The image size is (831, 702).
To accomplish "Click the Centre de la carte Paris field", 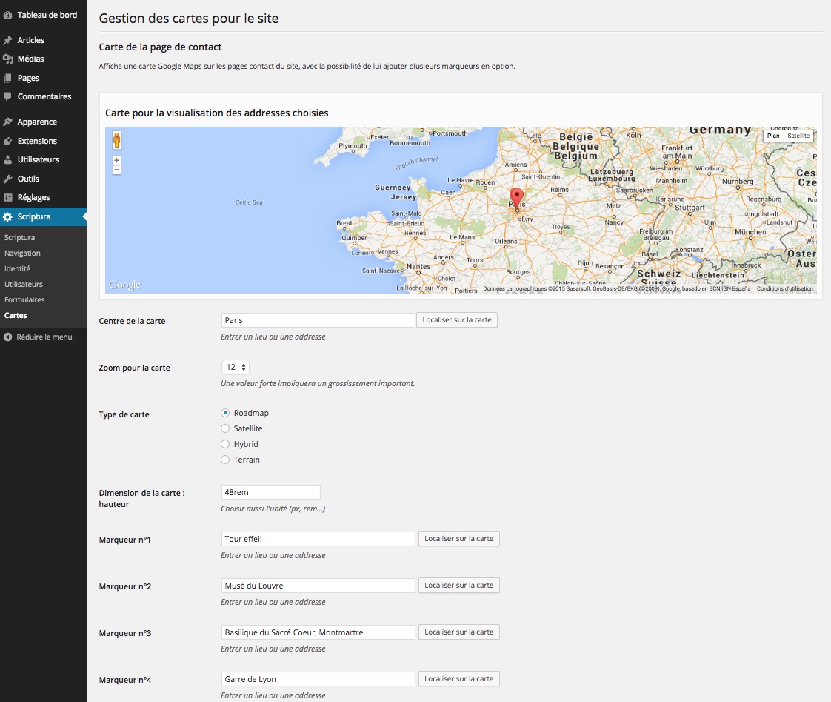I will (x=318, y=320).
